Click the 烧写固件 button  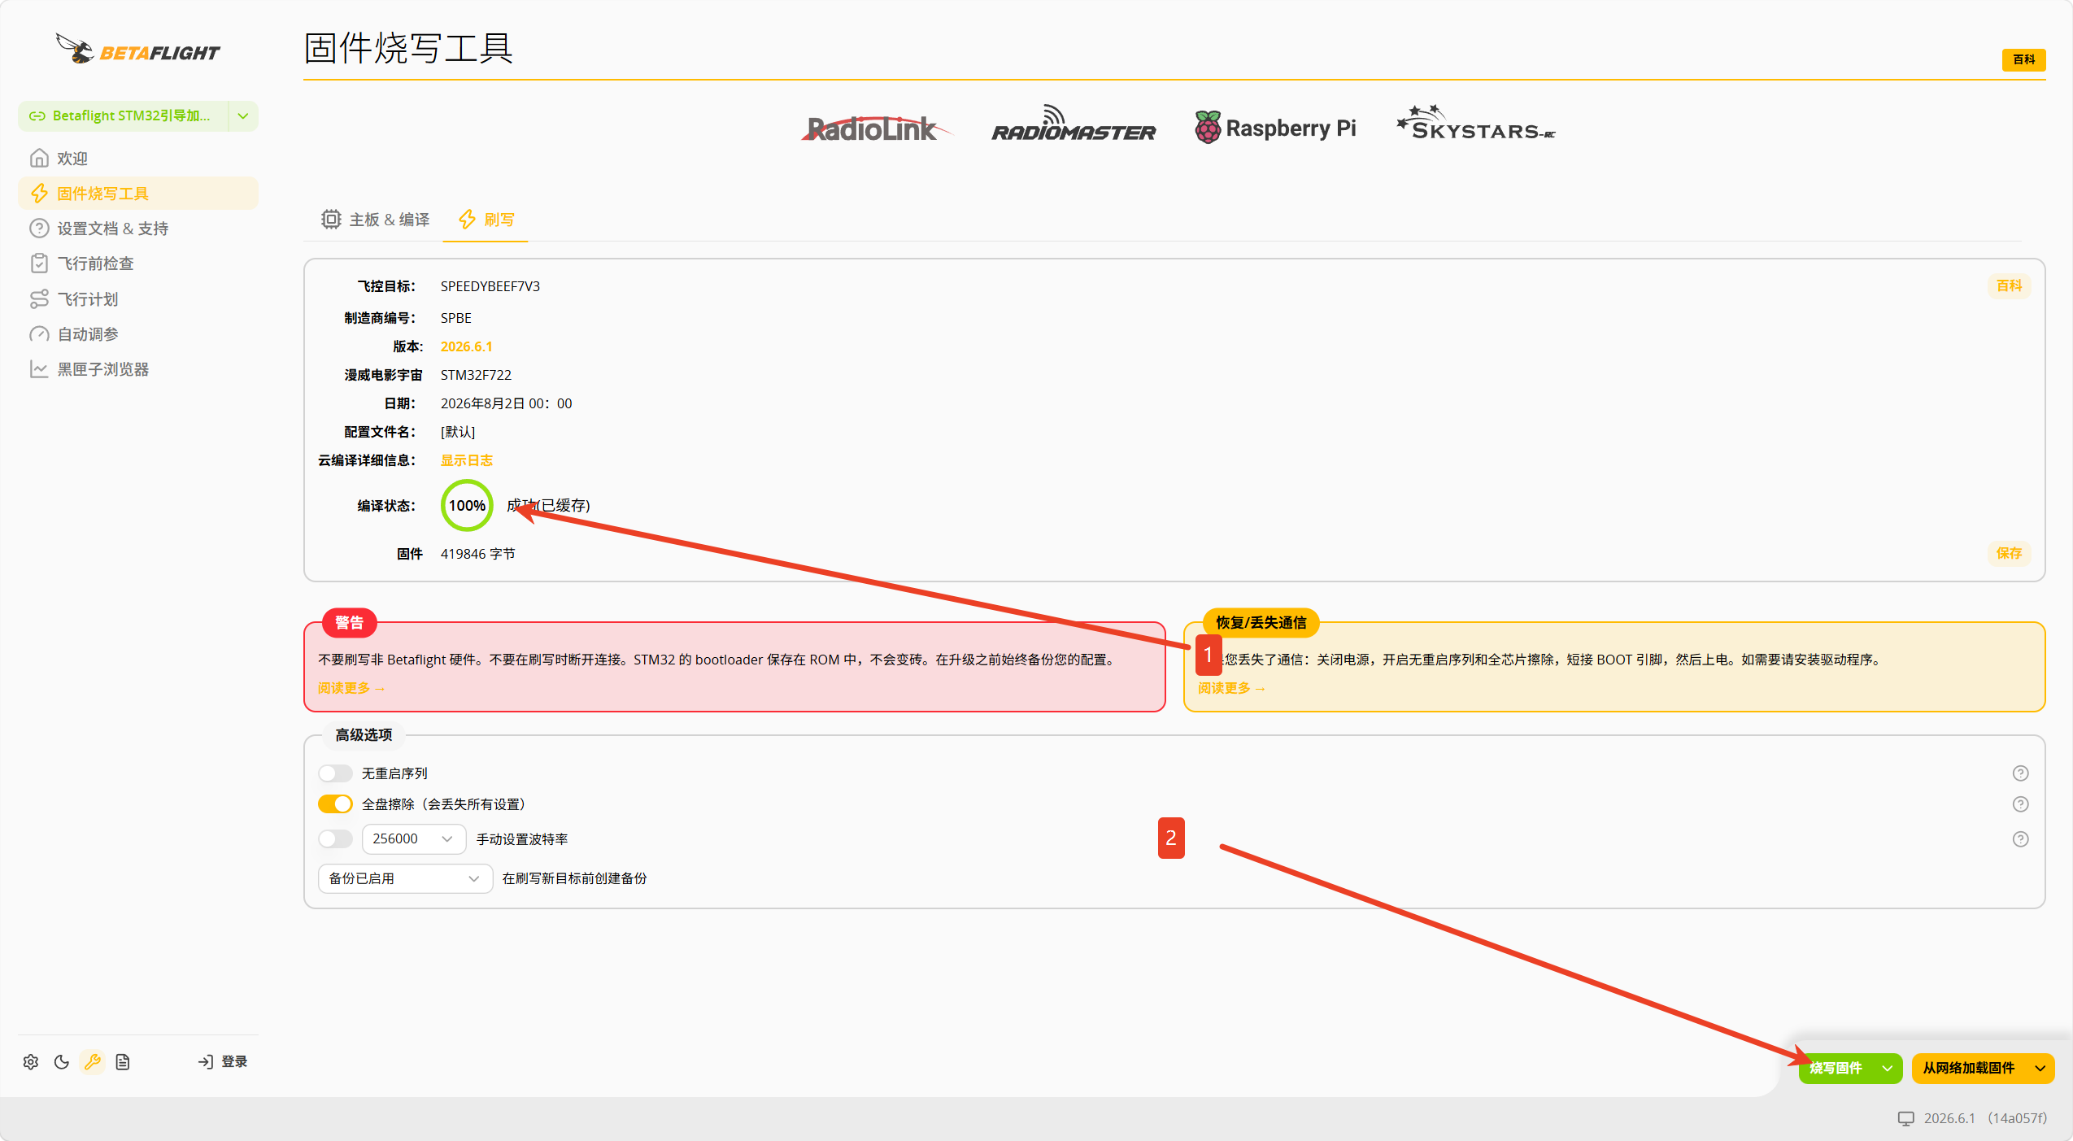pos(1836,1068)
